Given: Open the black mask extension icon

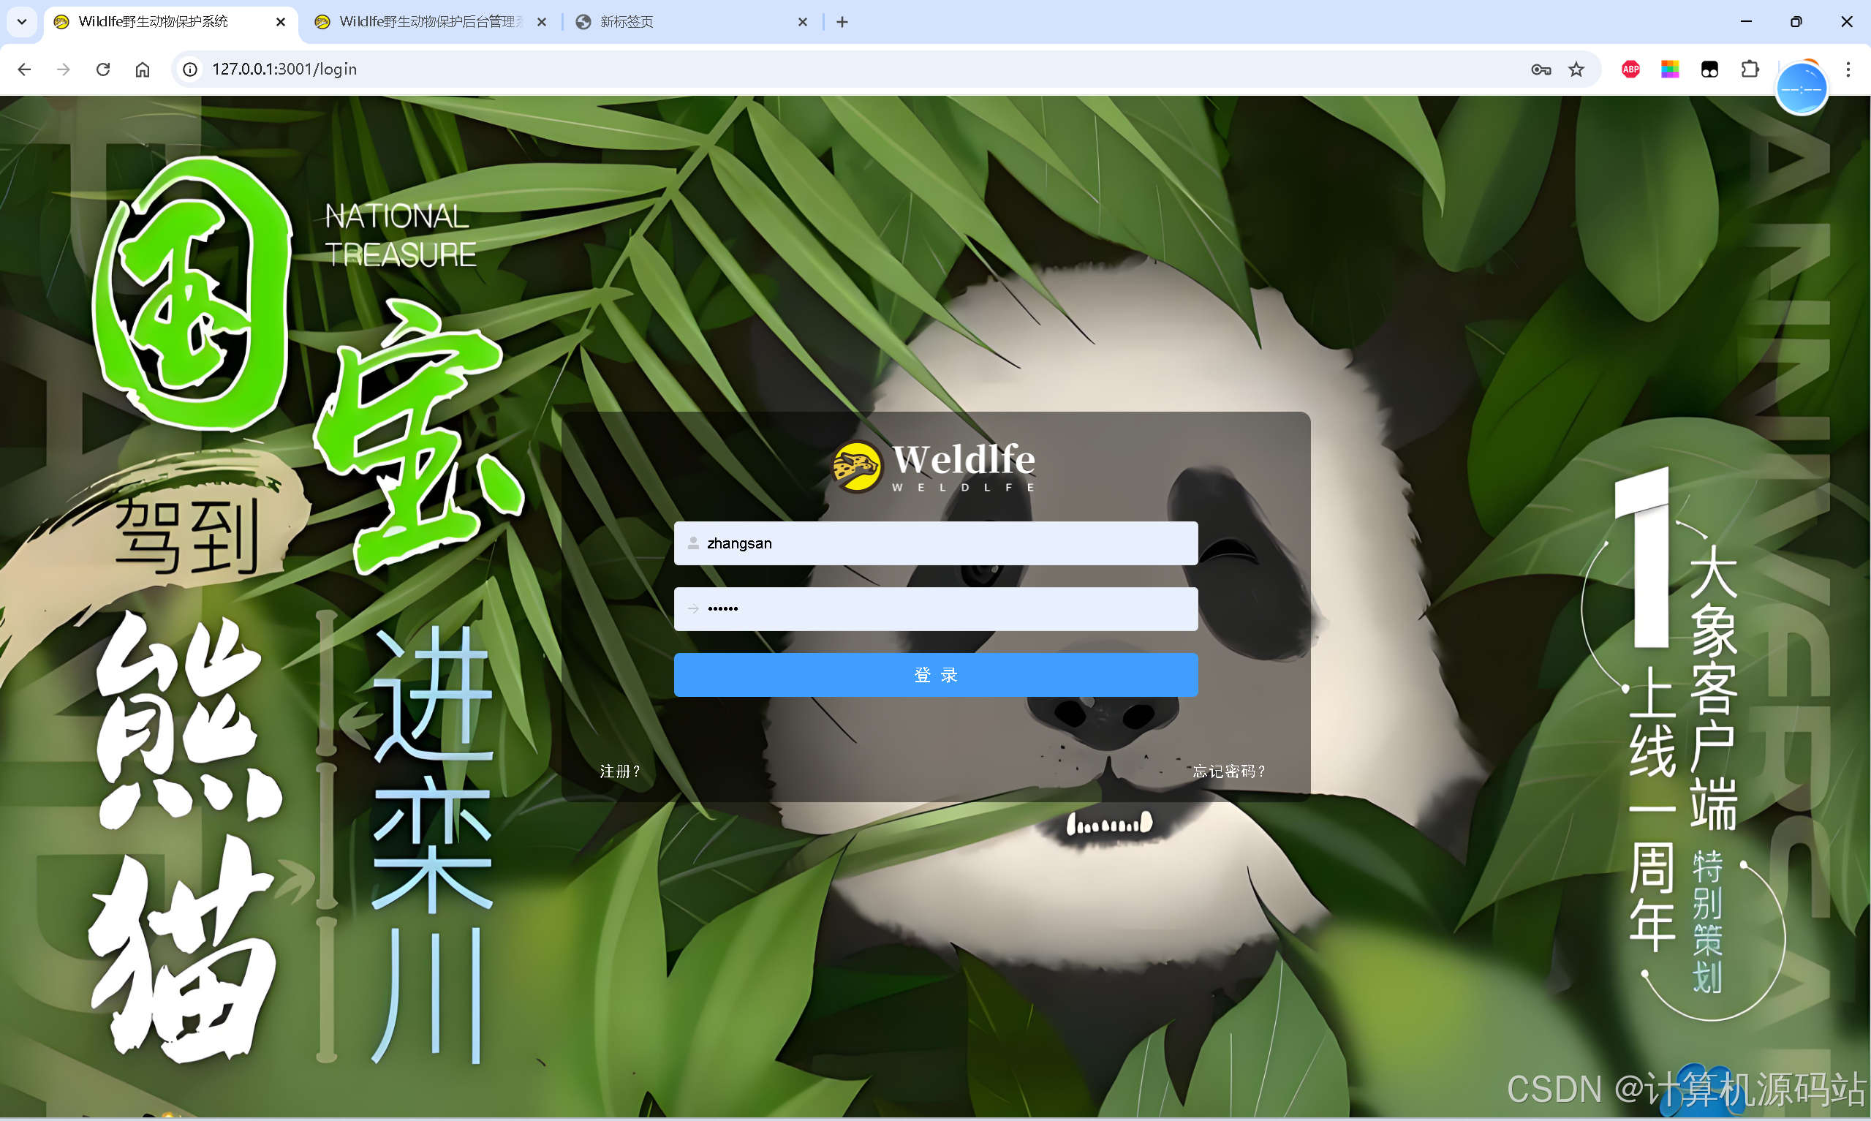Looking at the screenshot, I should [x=1709, y=69].
